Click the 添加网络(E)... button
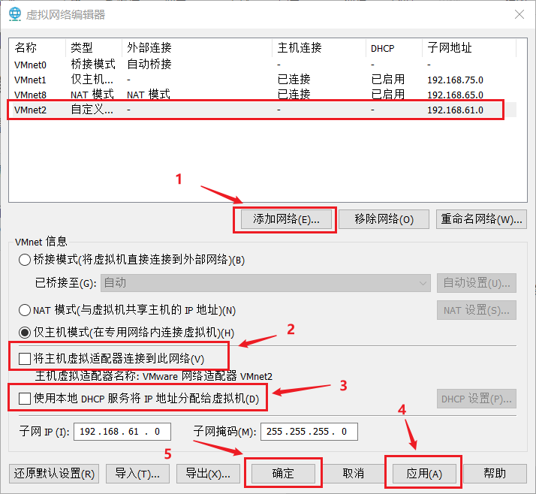The height and width of the screenshot is (494, 536). click(286, 219)
